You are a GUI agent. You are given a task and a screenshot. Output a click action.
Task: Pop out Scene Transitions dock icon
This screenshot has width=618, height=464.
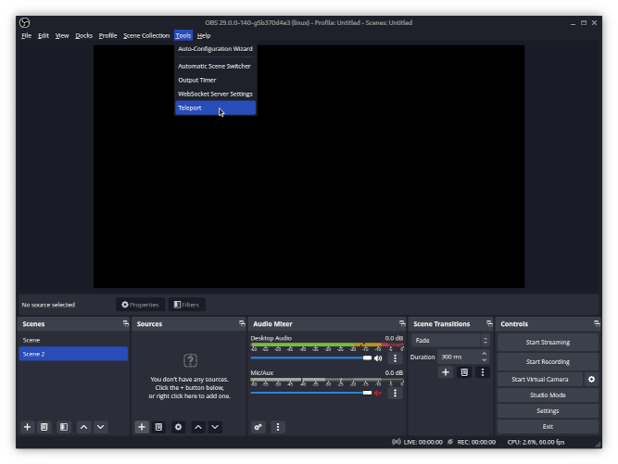click(x=489, y=323)
